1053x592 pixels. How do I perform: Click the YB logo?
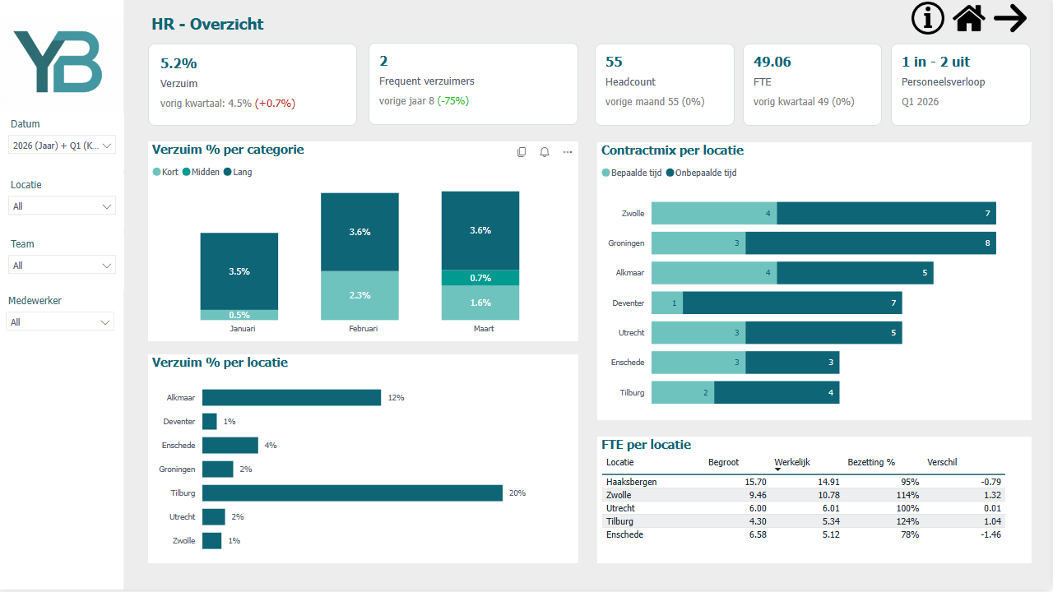click(x=58, y=62)
